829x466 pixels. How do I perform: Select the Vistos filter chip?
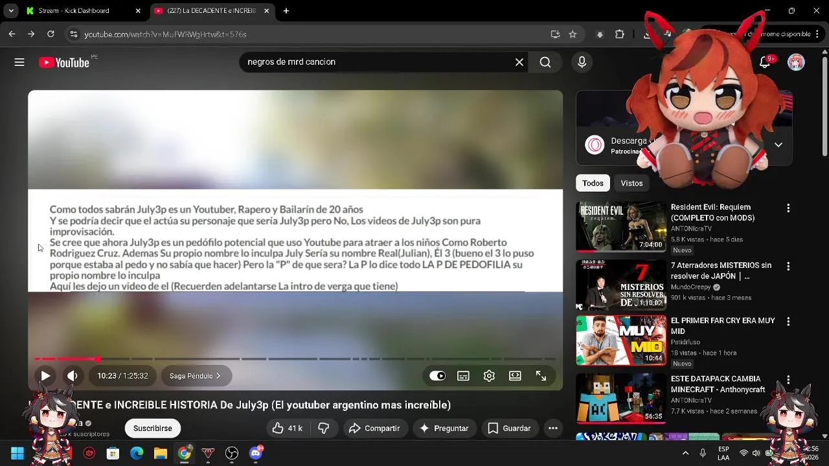click(631, 183)
